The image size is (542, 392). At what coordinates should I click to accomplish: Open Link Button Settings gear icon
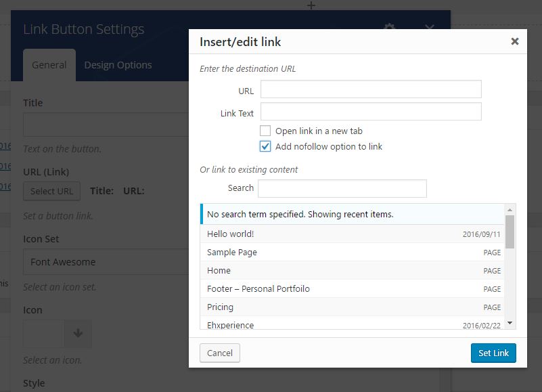click(389, 28)
